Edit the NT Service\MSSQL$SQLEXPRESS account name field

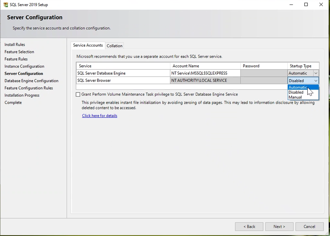[x=205, y=73]
